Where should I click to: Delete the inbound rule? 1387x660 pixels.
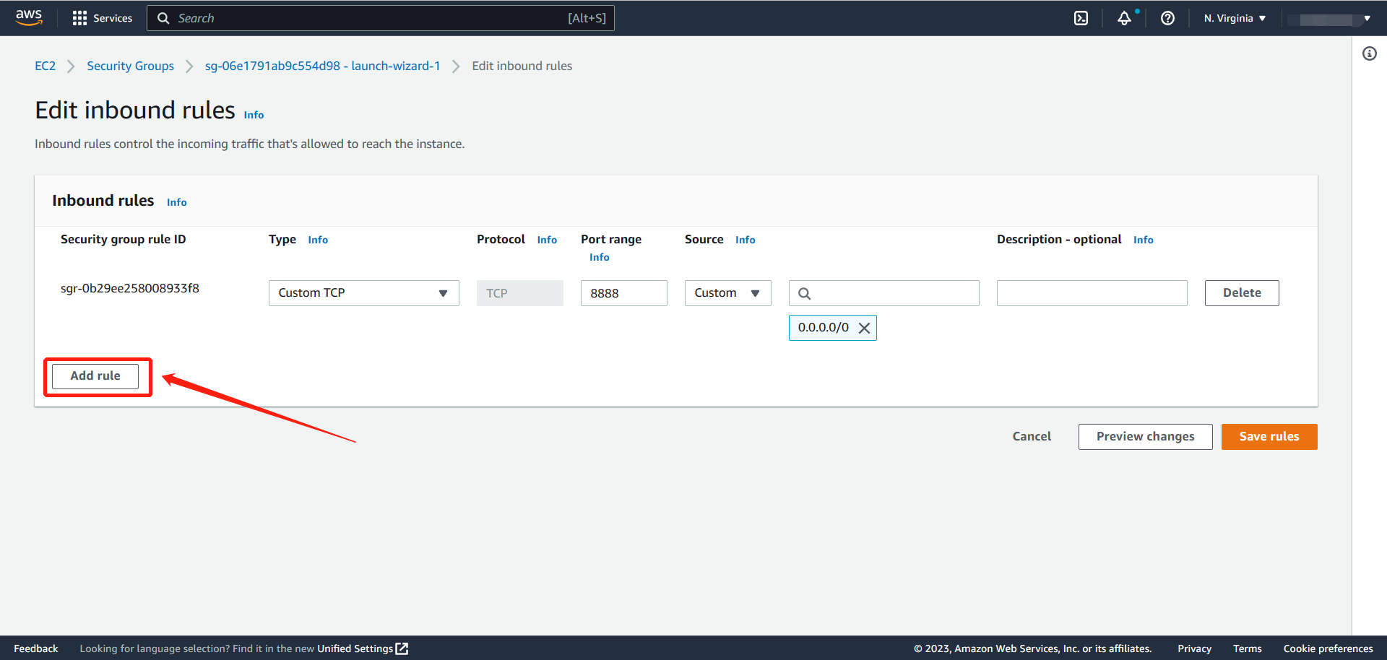coord(1241,293)
